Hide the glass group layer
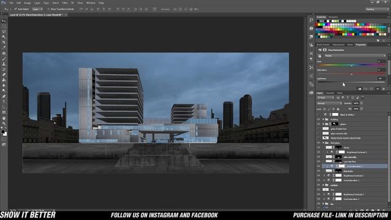Screen dimensions: 391x220 (x=318, y=124)
